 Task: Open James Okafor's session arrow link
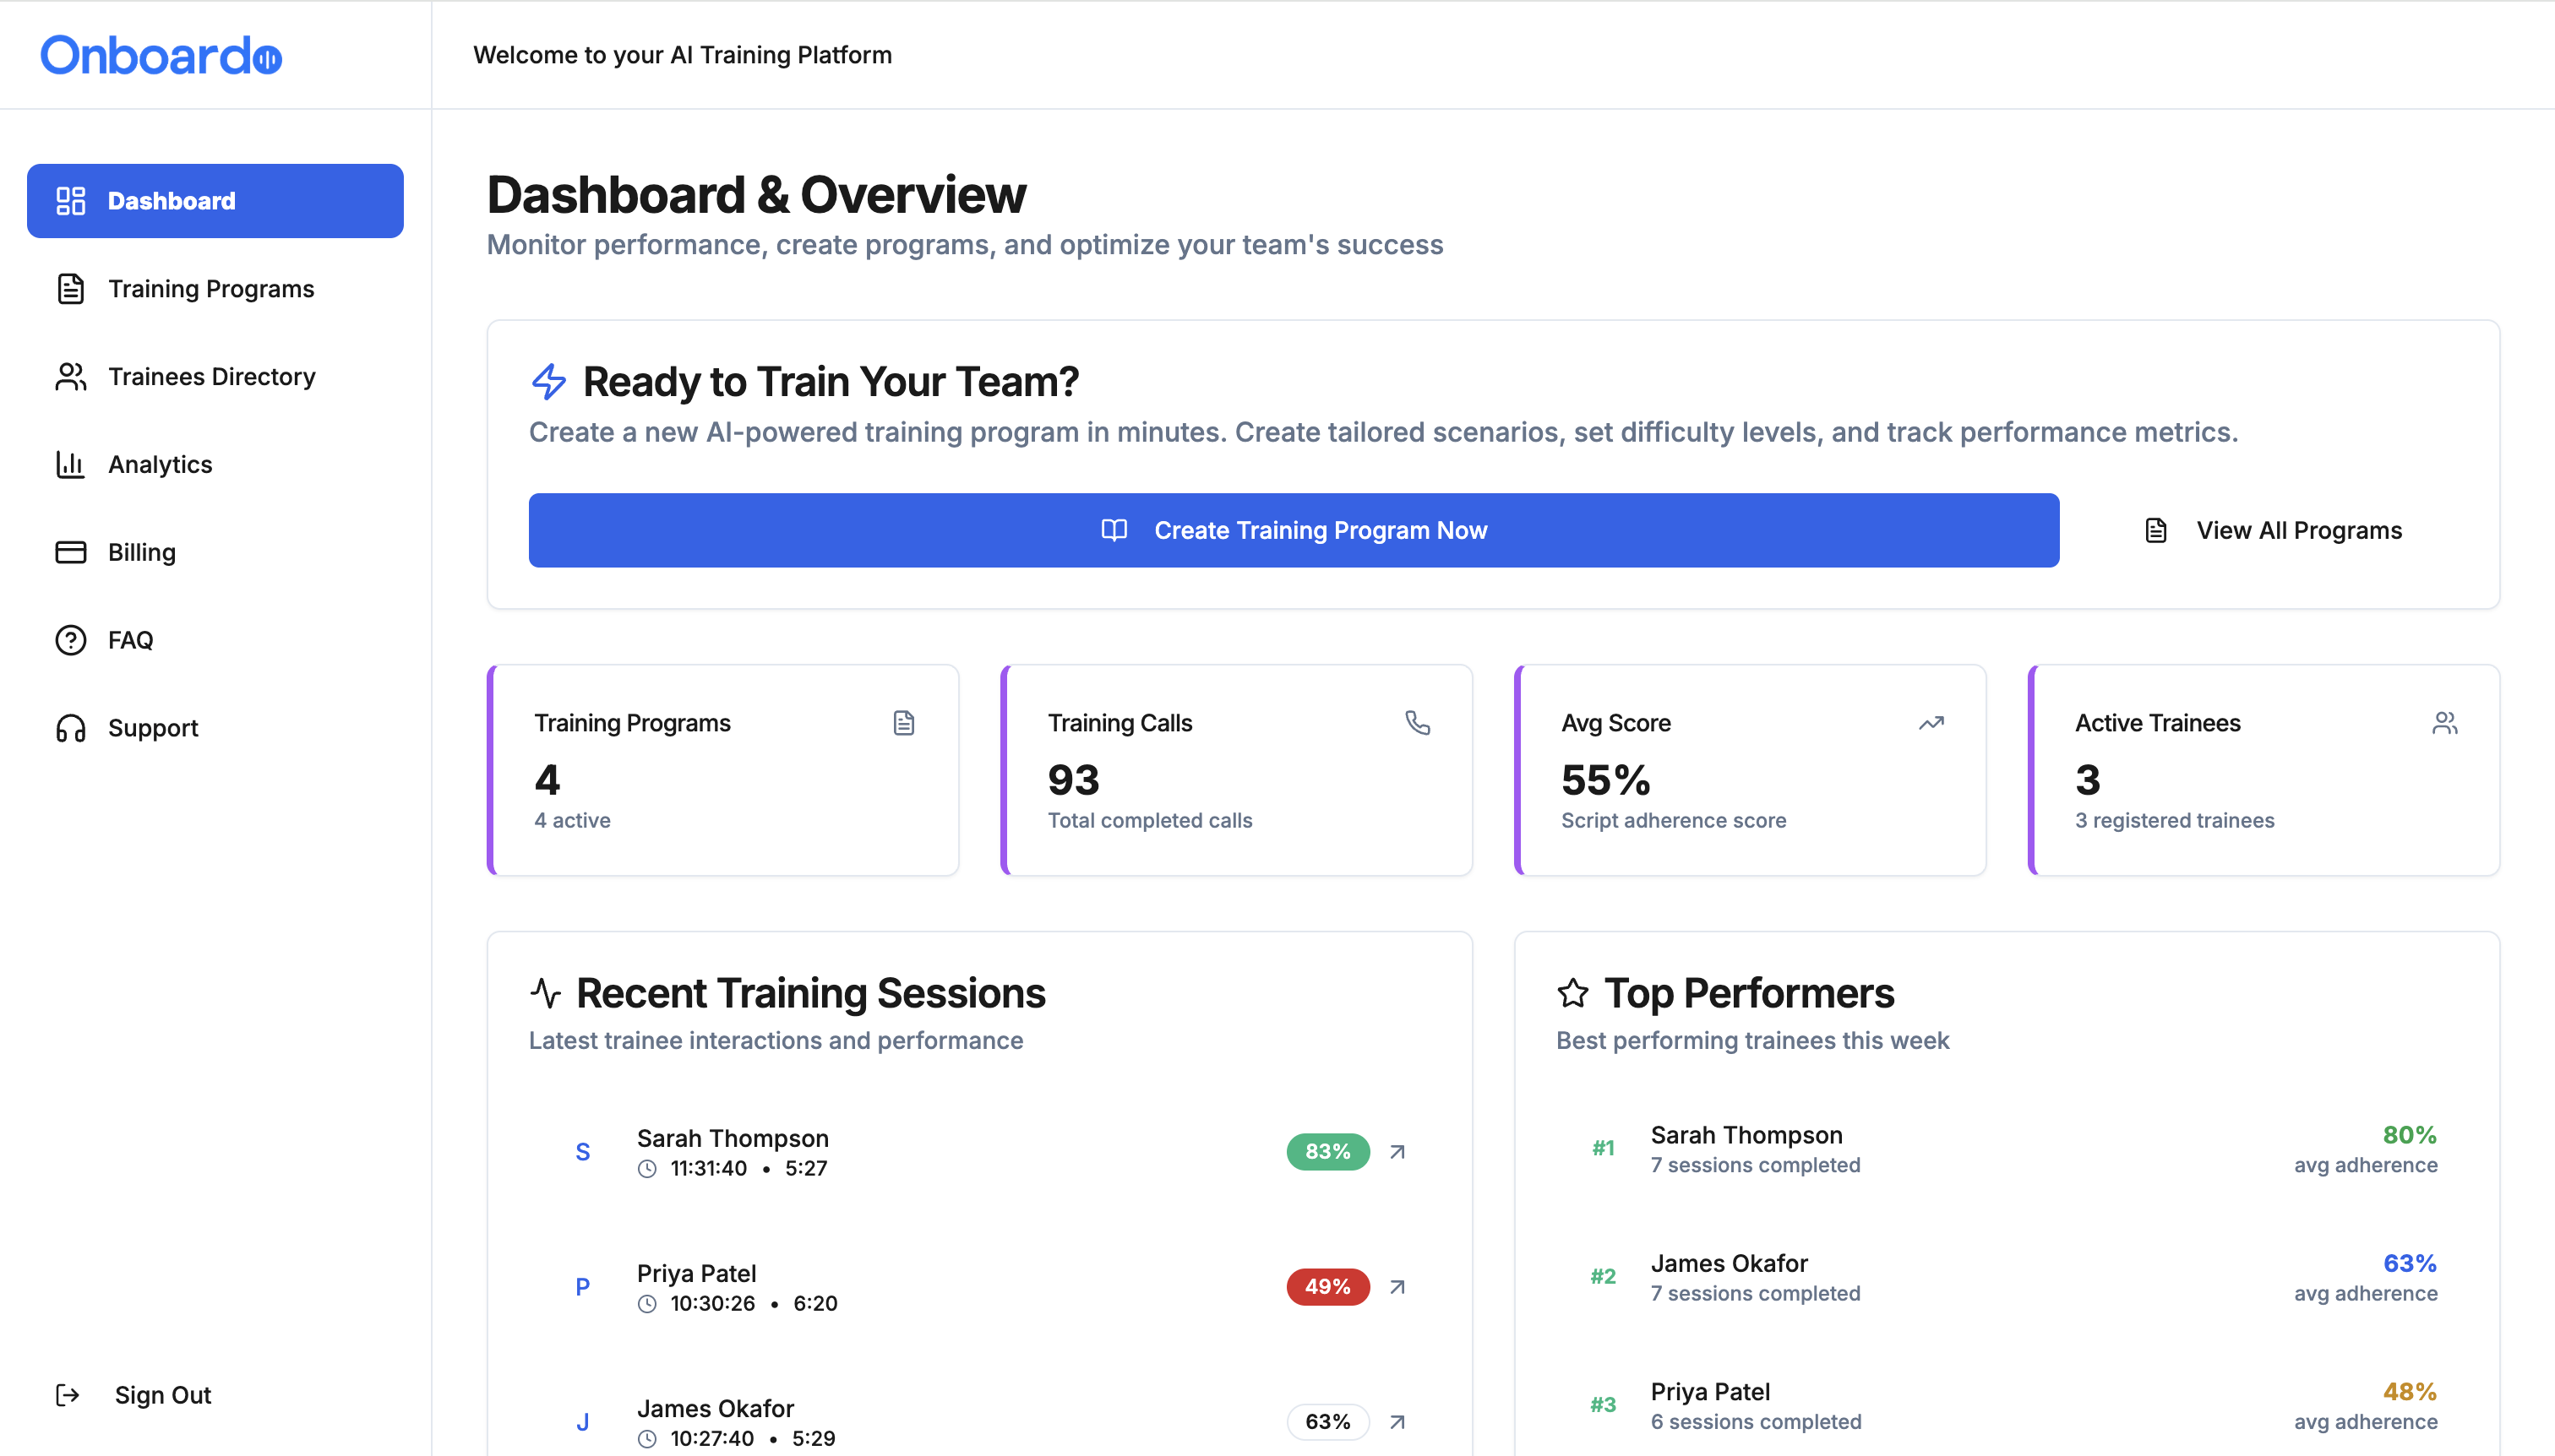pos(1397,1422)
